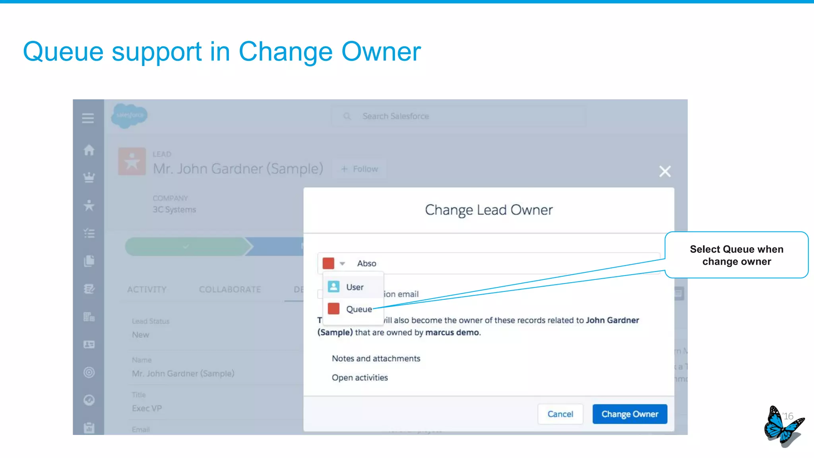Click the record title Mr. John Gardner (Sample)
Viewport: 814px width, 458px height.
(x=238, y=169)
